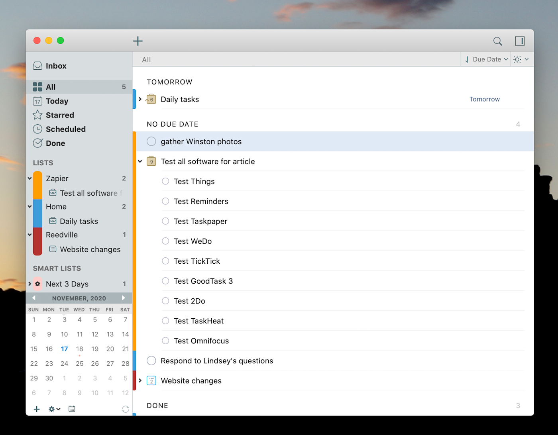Toggle the right sidebar panel icon
This screenshot has height=435, width=558.
pos(520,41)
